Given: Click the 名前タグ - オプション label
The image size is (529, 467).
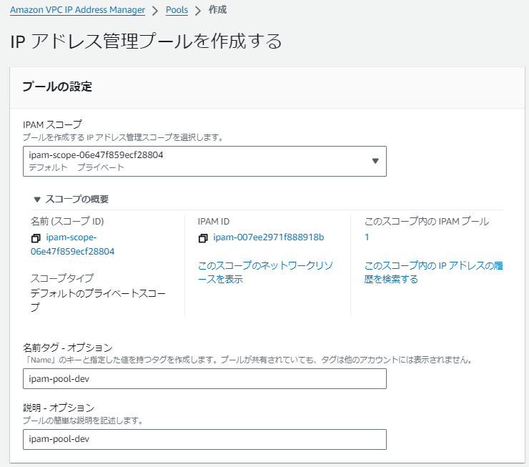Looking at the screenshot, I should [68, 348].
